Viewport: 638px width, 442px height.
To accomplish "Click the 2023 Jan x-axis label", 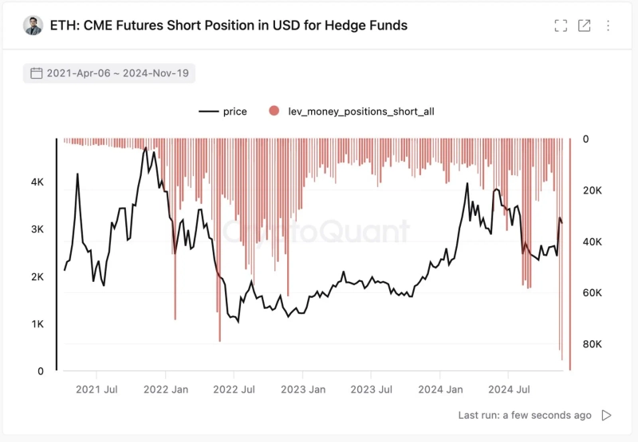I will coord(303,390).
